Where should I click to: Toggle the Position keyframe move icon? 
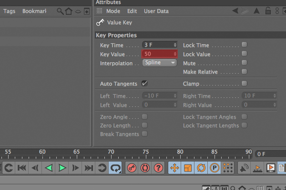click(174, 168)
